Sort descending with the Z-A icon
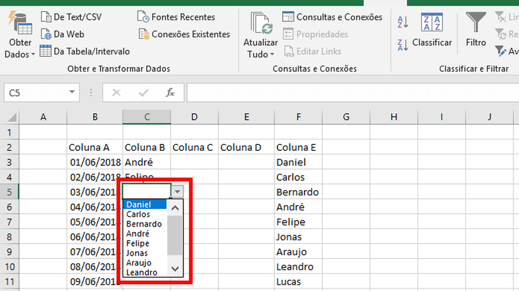The height and width of the screenshot is (291, 519). (x=403, y=45)
